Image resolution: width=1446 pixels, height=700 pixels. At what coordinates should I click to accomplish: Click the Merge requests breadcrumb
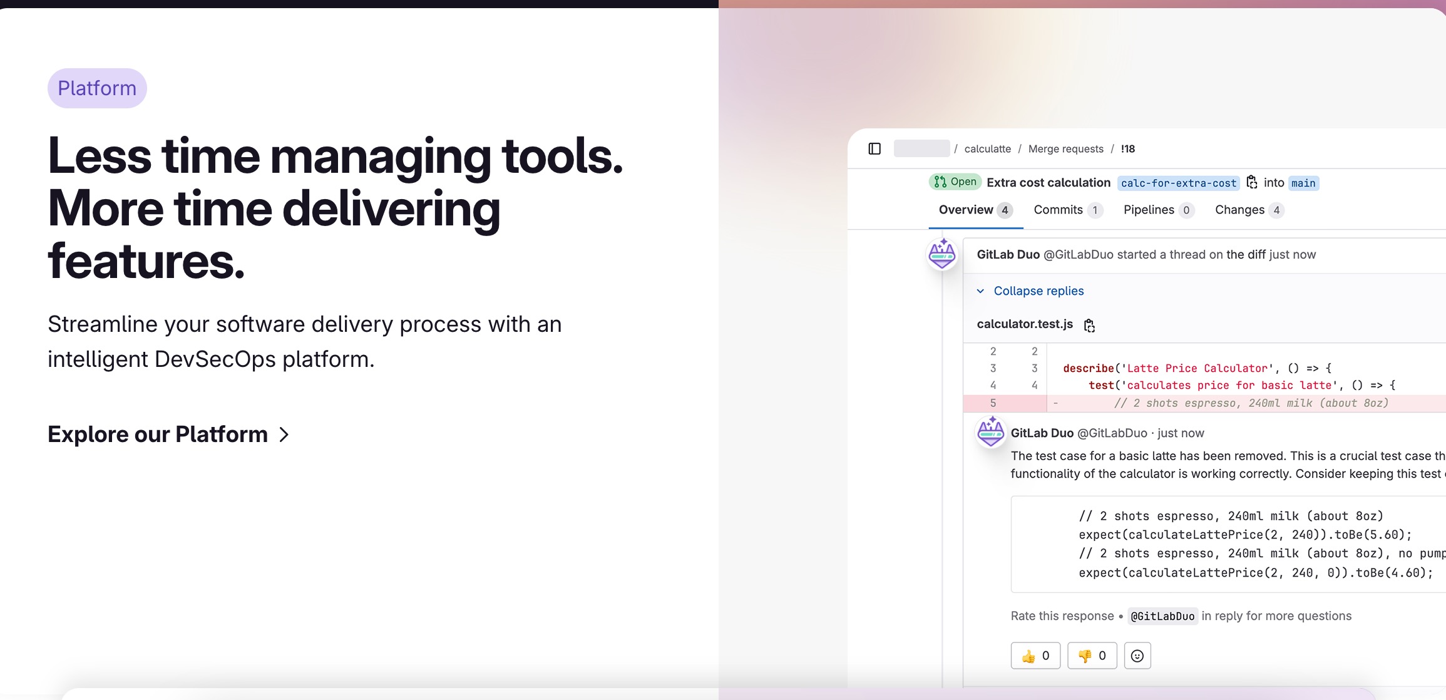(1065, 149)
